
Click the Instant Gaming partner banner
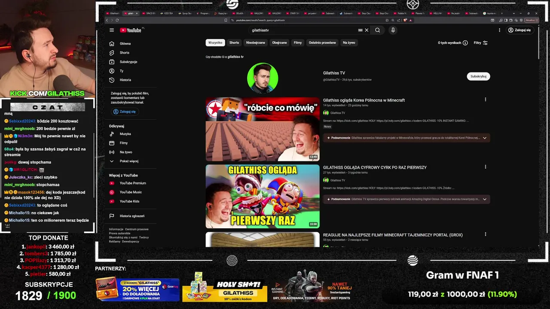[312, 287]
